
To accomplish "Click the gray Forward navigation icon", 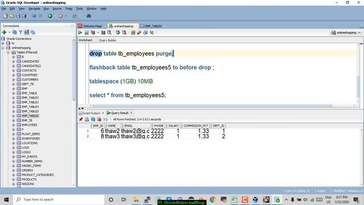I will pos(61,16).
